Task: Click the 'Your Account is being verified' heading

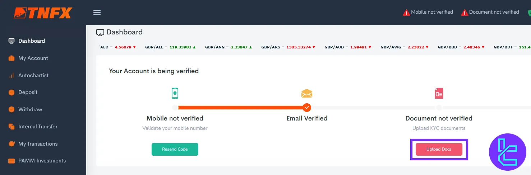Action: pos(154,71)
